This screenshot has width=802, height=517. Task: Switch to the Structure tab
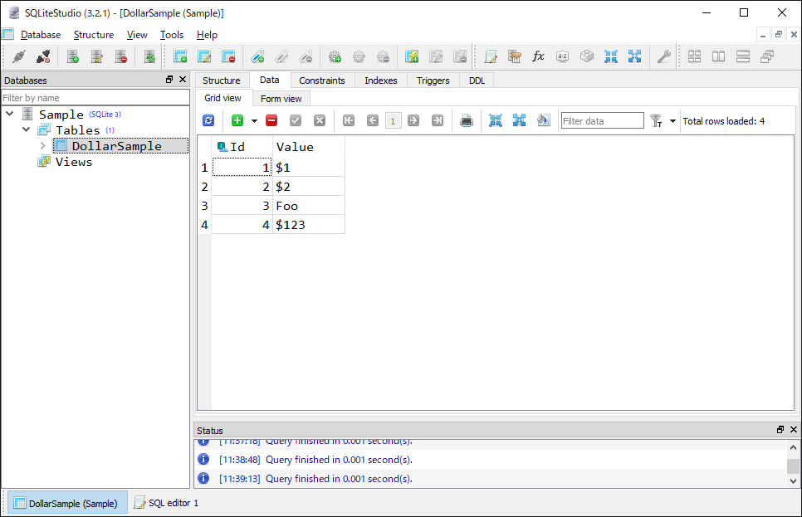pyautogui.click(x=221, y=80)
